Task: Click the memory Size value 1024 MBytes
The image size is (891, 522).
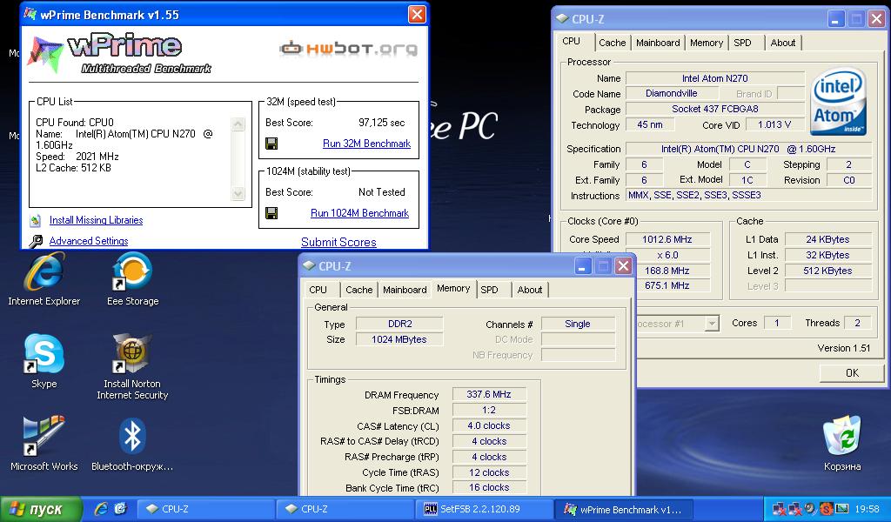Action: 399,339
